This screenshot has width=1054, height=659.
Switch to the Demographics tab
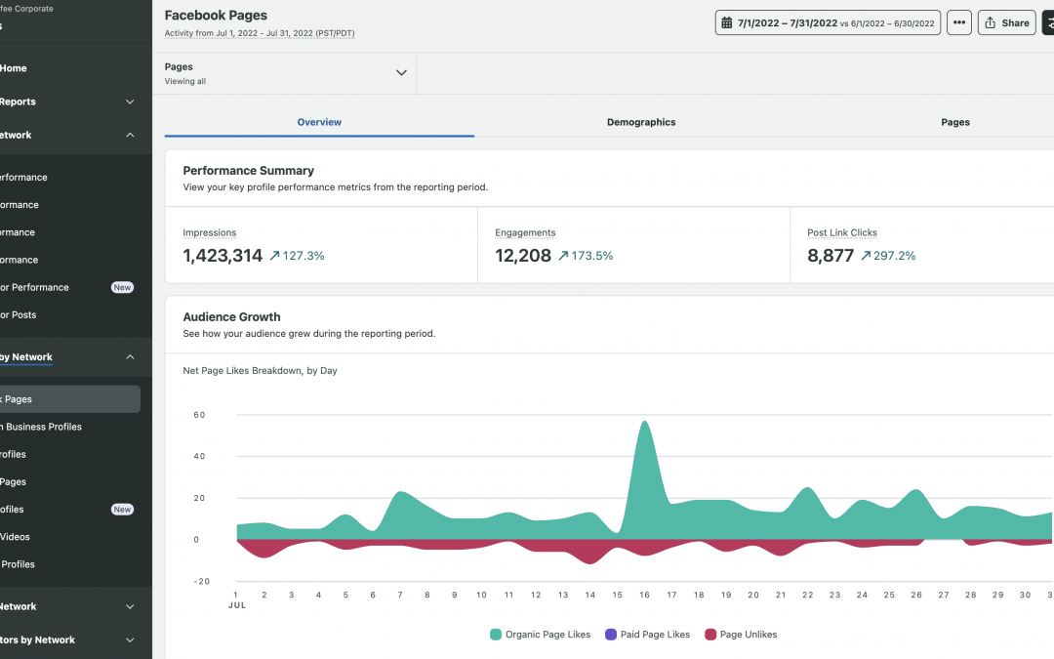(641, 121)
